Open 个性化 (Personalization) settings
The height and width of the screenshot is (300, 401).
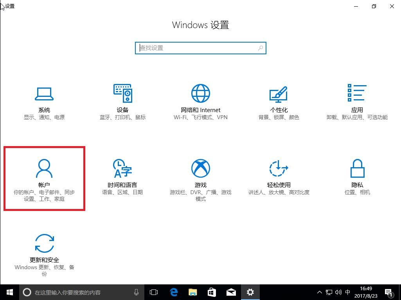[279, 102]
